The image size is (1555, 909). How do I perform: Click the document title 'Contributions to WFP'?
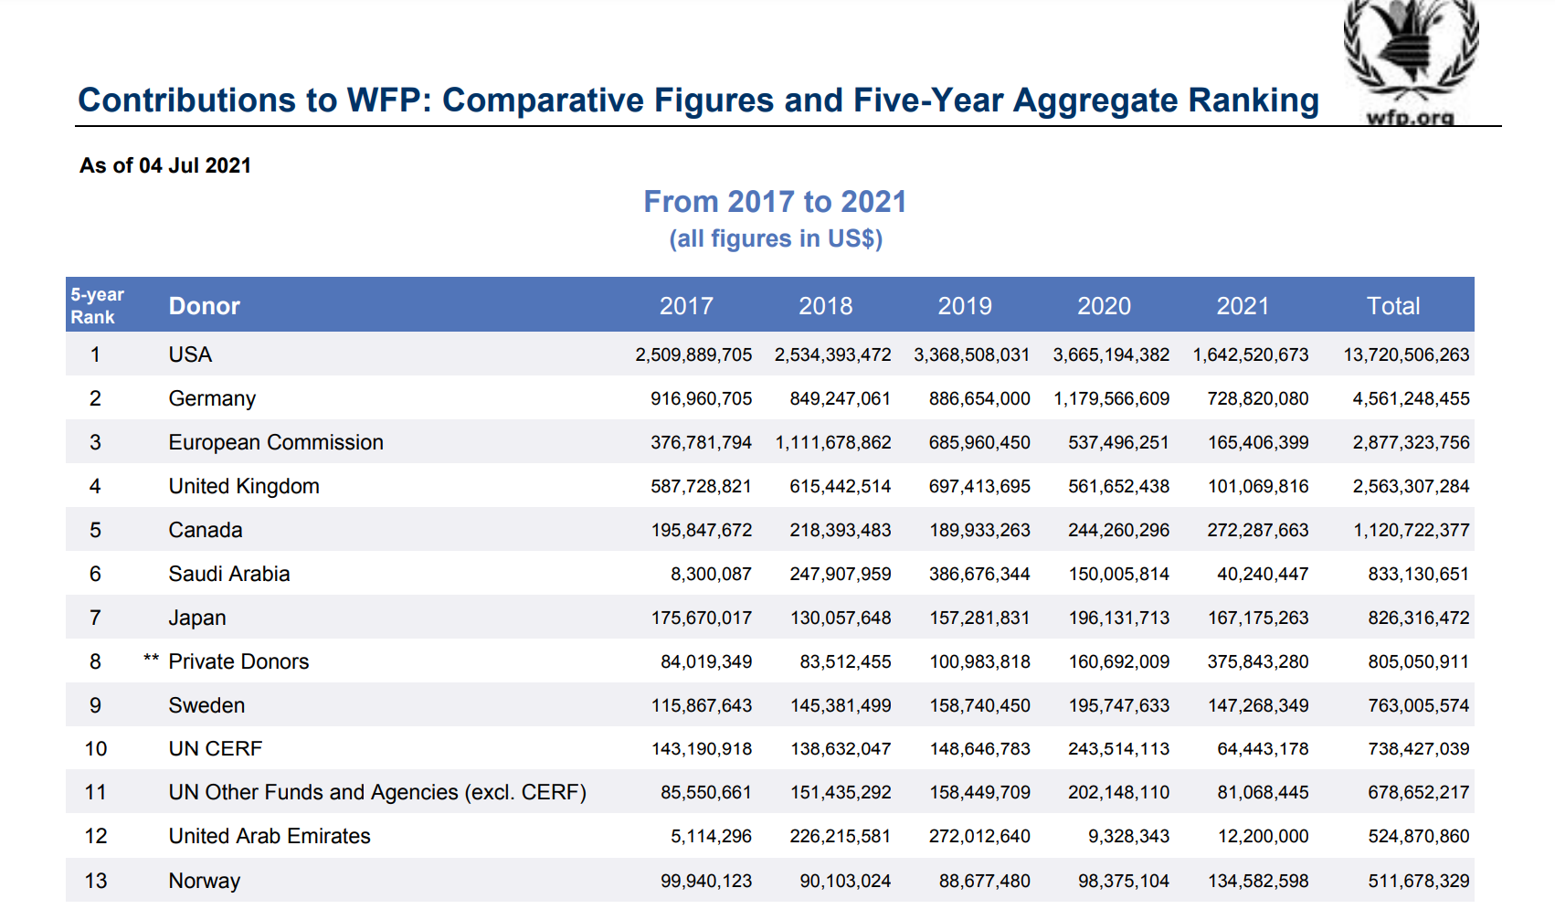pos(699,100)
